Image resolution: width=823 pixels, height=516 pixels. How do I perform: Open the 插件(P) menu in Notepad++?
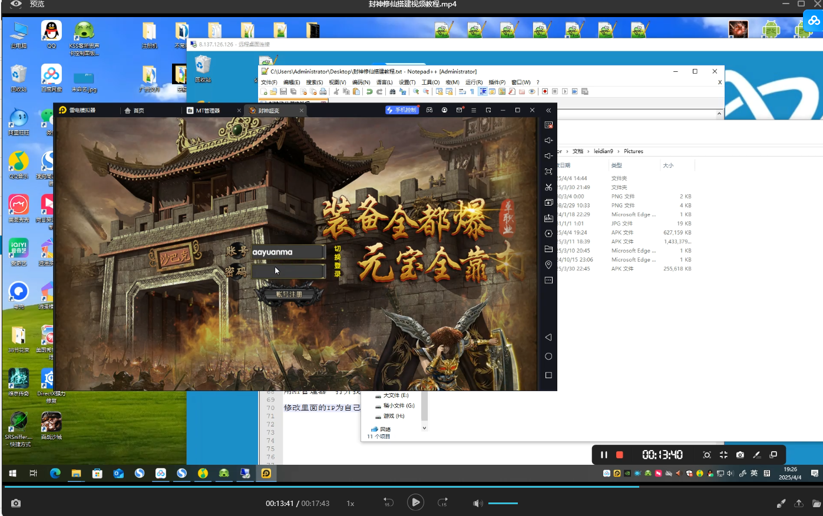click(497, 82)
